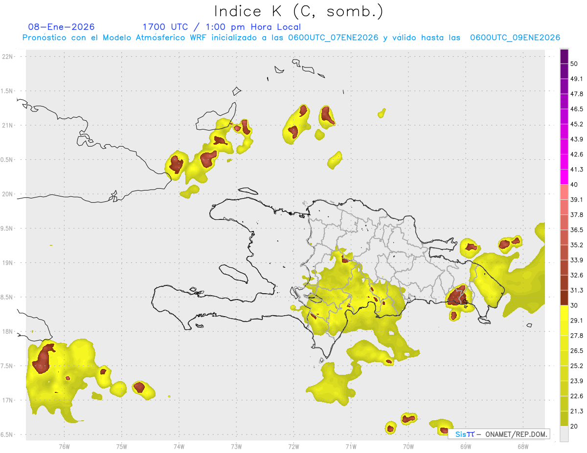Click the colorbar value "42.6"
This screenshot has width=587, height=453.
576,154
